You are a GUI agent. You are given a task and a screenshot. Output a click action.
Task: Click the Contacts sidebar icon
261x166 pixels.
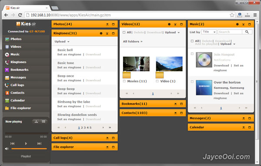point(7,93)
